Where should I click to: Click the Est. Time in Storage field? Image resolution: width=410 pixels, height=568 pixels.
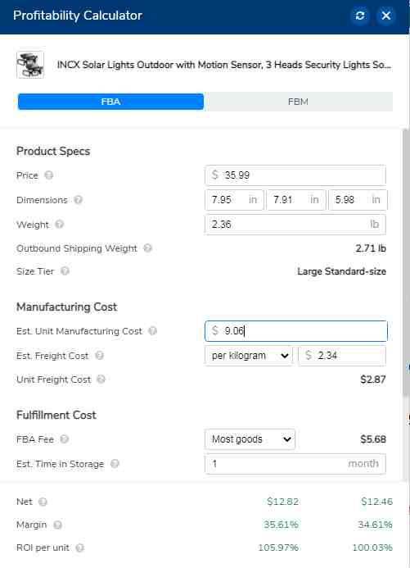tap(295, 464)
